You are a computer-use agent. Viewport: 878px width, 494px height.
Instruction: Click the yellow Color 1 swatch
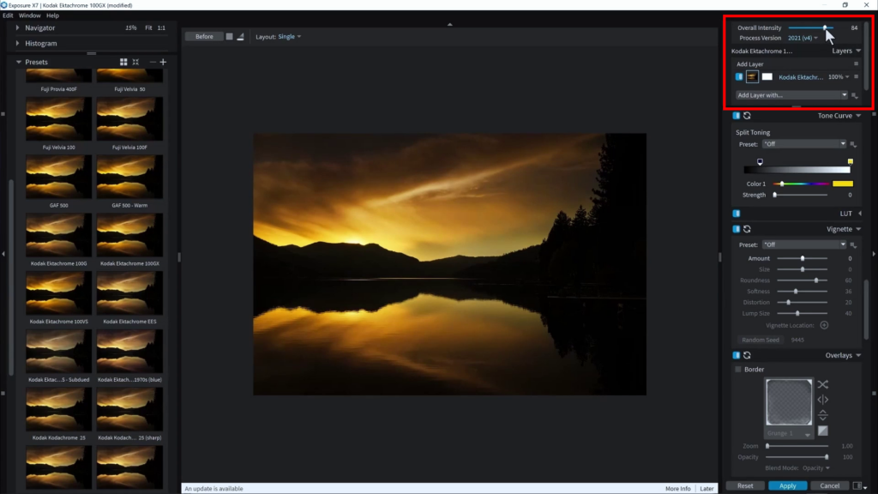tap(842, 184)
